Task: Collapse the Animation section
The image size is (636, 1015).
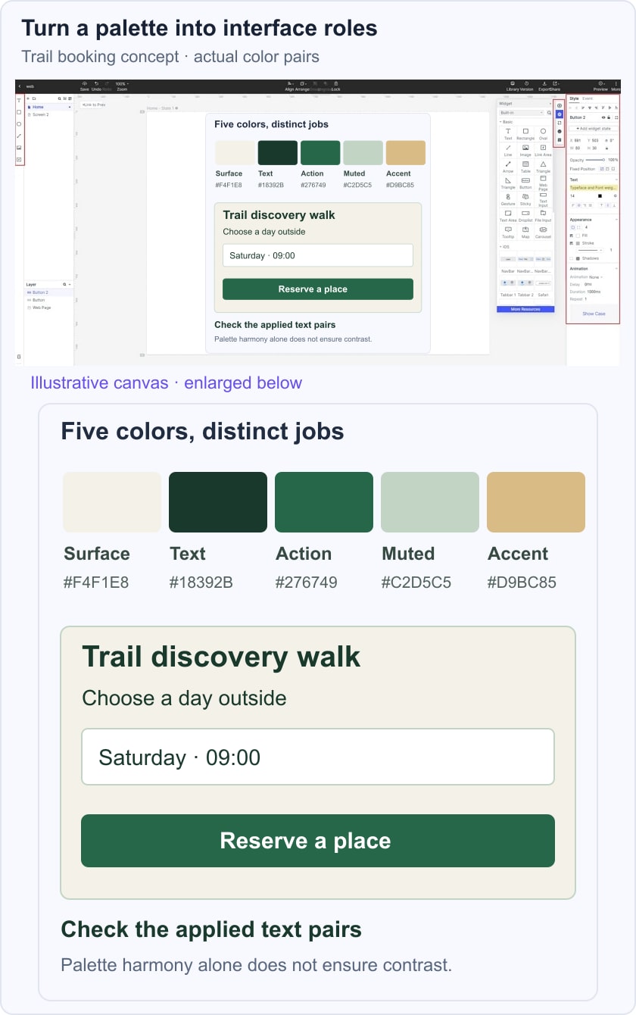Action: 616,268
